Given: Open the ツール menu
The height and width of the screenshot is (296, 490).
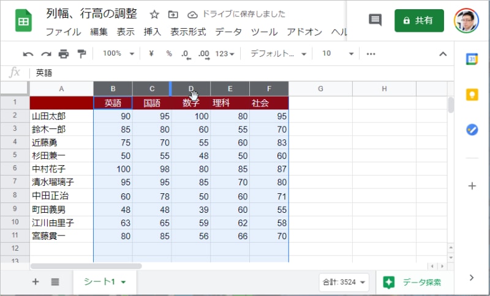Looking at the screenshot, I should pos(264,32).
